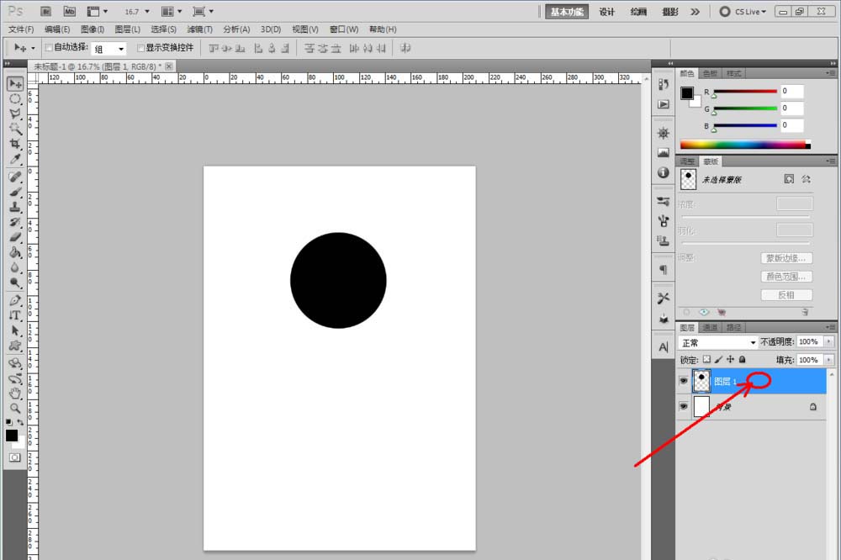Click the color spectrum bar in color panel
The image size is (841, 560).
[742, 145]
